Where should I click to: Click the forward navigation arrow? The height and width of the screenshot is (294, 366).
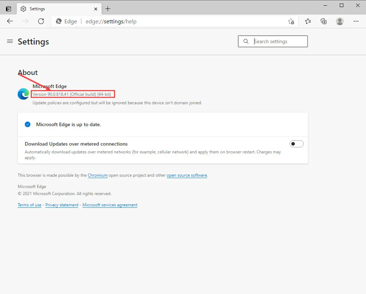(x=25, y=21)
